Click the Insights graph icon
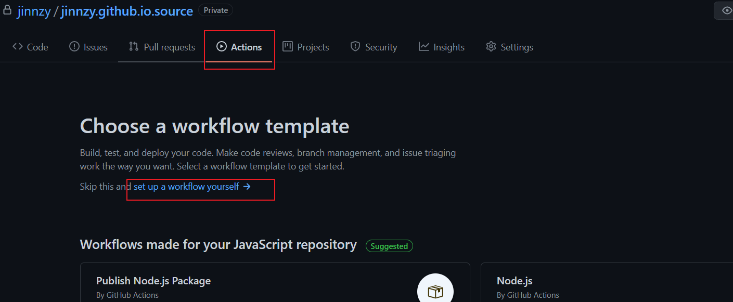Image resolution: width=733 pixels, height=302 pixels. pos(424,47)
